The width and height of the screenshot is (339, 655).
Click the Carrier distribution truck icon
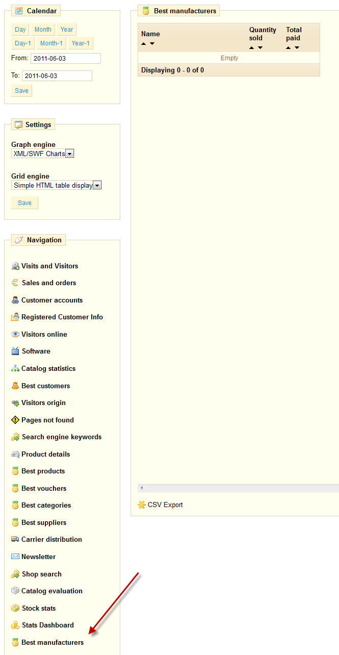pos(15,539)
